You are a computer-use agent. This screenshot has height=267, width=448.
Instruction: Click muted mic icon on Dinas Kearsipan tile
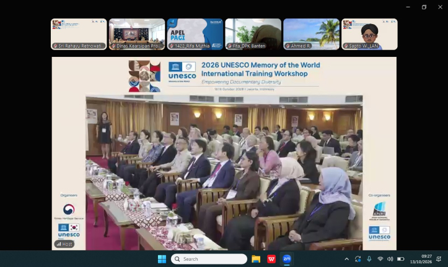pos(113,46)
